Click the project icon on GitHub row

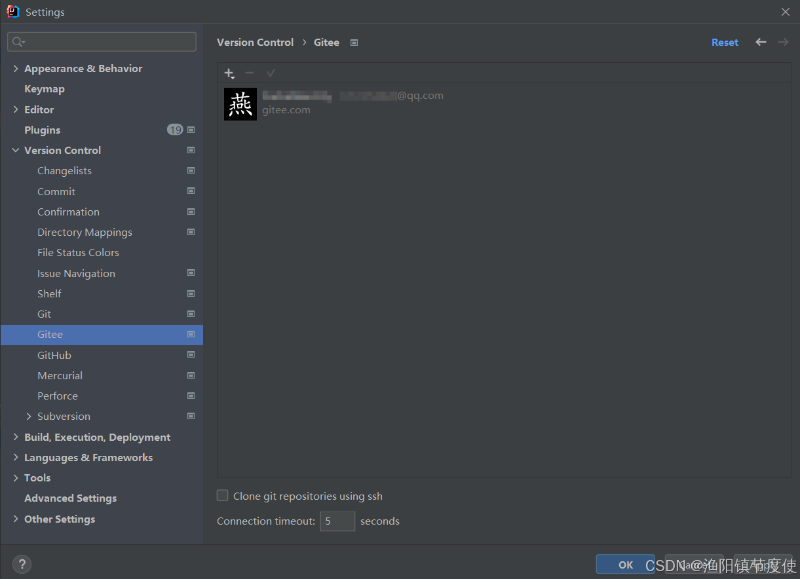(191, 354)
